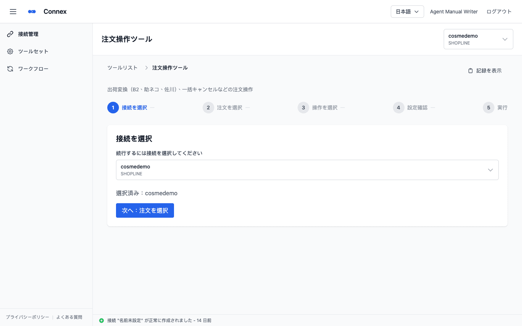
Task: Click the 出荷変換 description text
Action: click(180, 89)
